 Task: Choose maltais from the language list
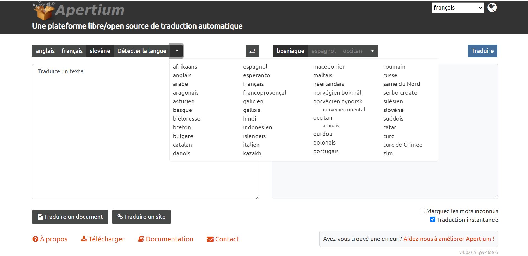[x=323, y=75]
